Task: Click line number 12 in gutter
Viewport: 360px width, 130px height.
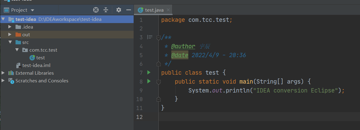Action: click(x=139, y=117)
